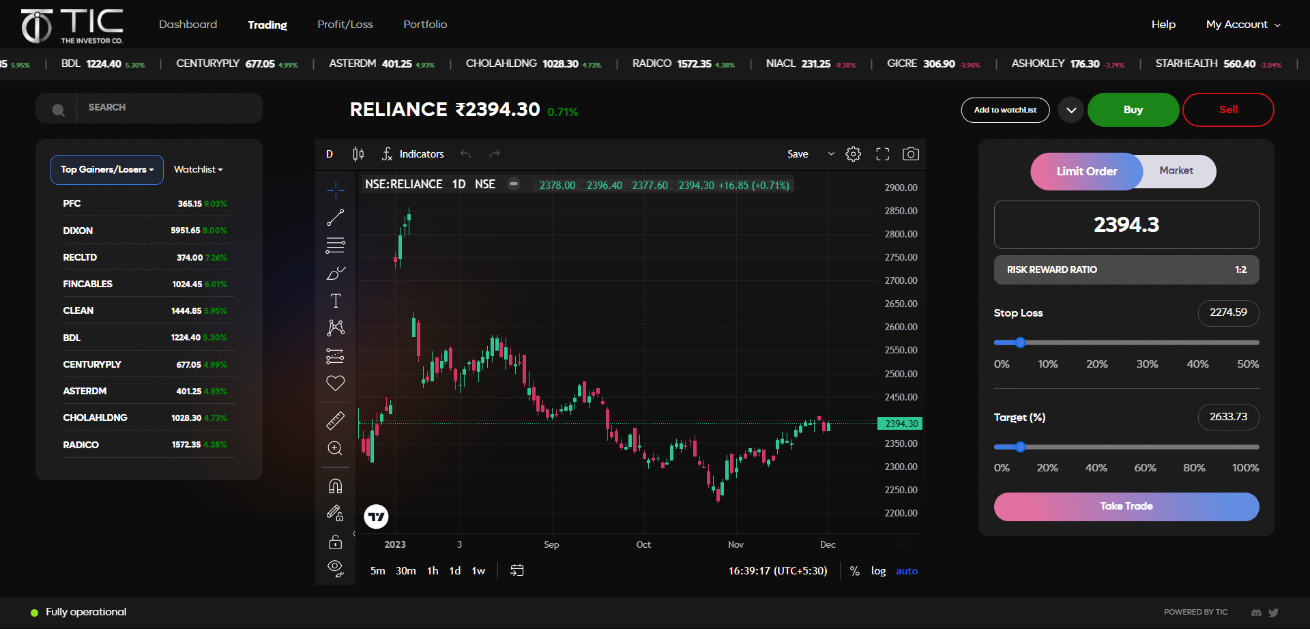The height and width of the screenshot is (629, 1310).
Task: Open the Watchlist dropdown
Action: [198, 170]
